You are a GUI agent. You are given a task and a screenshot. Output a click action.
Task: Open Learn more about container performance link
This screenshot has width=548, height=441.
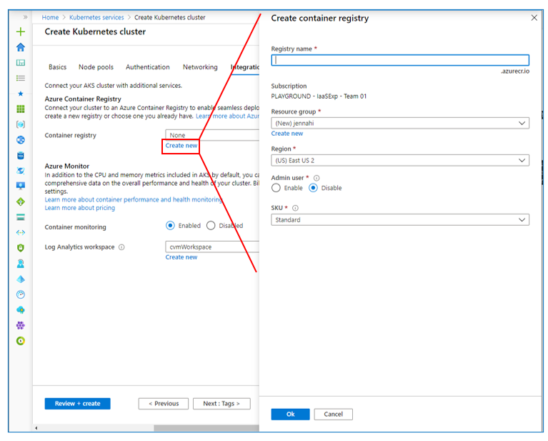click(x=134, y=199)
